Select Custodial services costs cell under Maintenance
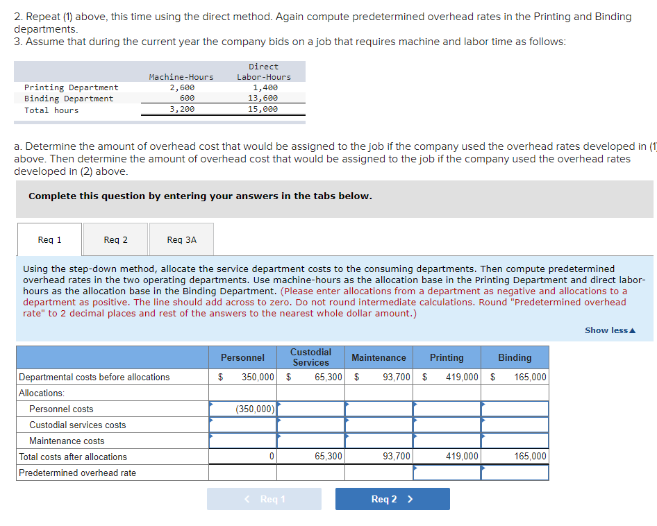Screen dimensions: 657x526 click(x=379, y=425)
